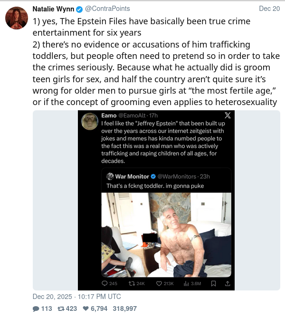Open the @ContraPoints handle link
This screenshot has width=285, height=318.
[x=107, y=9]
